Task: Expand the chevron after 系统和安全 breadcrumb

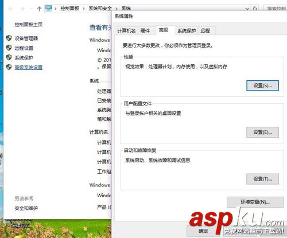Action: coord(117,9)
